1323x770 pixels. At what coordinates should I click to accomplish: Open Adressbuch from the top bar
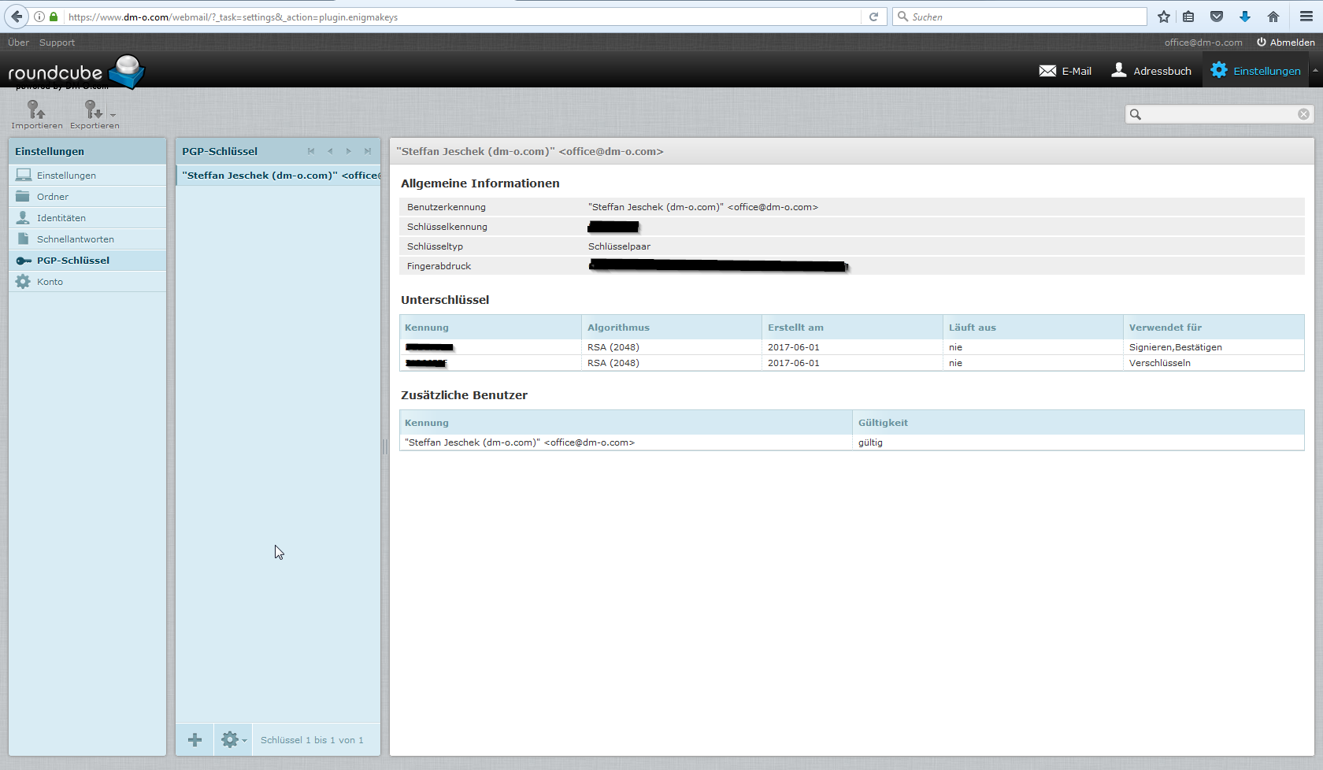(1151, 71)
